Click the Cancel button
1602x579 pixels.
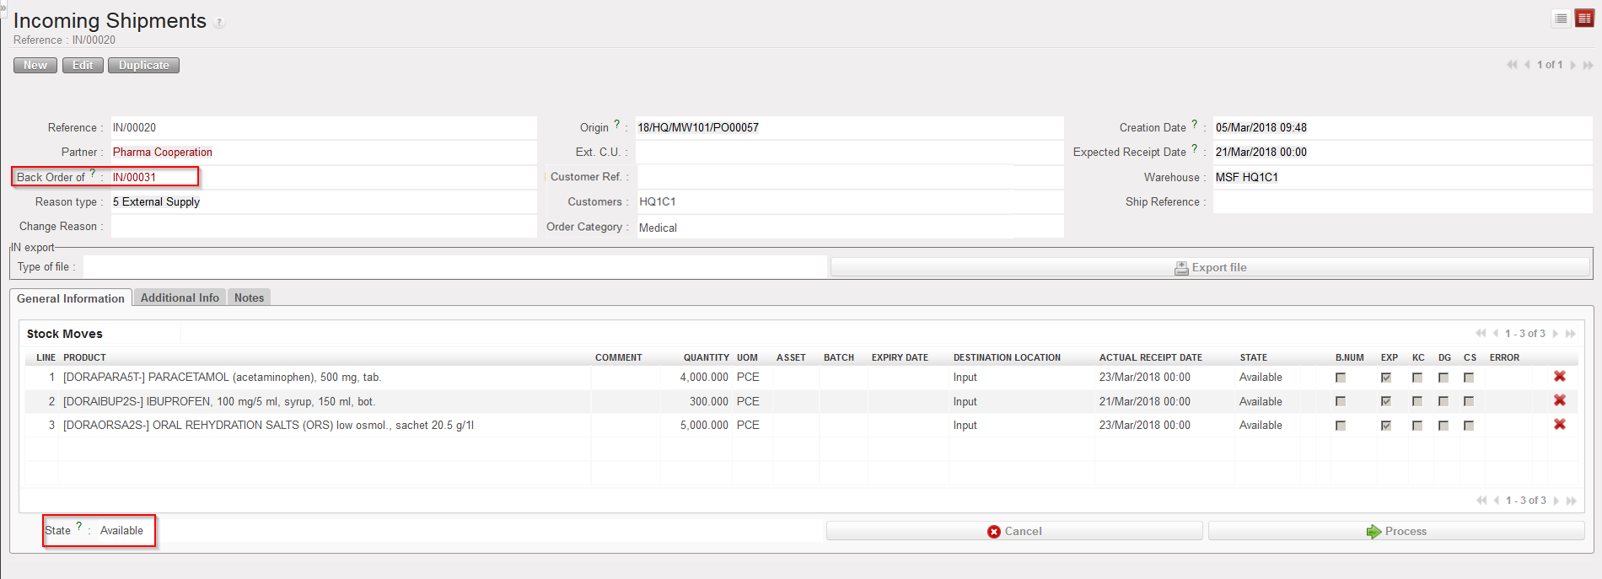pyautogui.click(x=1013, y=531)
